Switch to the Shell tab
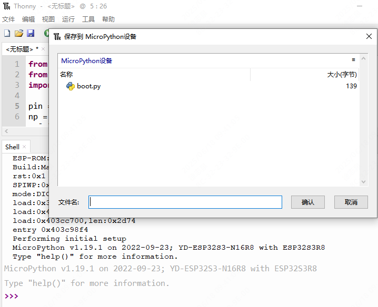This screenshot has width=378, height=307. tap(13, 147)
